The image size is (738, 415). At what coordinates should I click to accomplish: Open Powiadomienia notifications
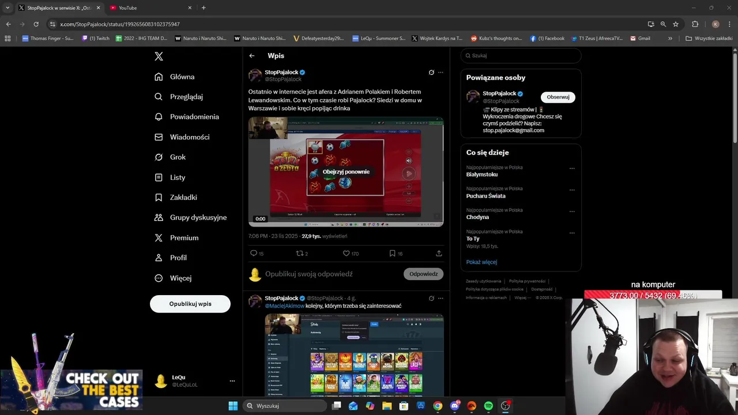coord(187,117)
